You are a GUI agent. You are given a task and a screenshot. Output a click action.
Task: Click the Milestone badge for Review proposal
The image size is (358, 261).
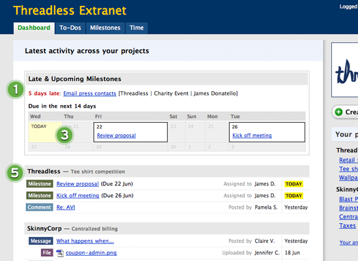[x=40, y=184]
